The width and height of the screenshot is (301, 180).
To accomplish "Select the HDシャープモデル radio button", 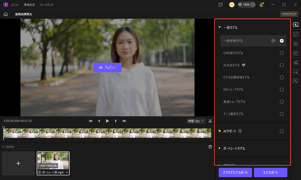I will 282,90.
